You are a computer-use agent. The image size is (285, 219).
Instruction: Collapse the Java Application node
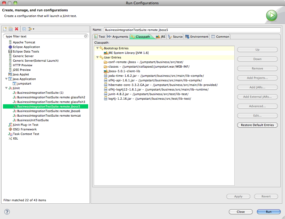click(x=6, y=79)
